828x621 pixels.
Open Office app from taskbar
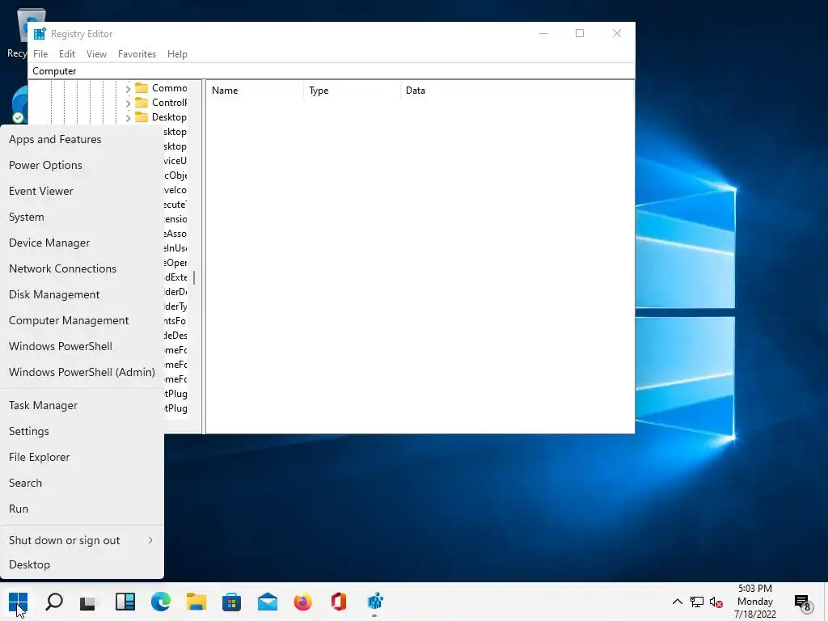[339, 602]
